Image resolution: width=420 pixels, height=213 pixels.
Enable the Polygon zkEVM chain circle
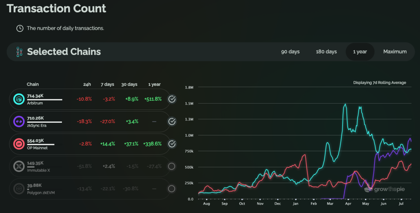171,189
